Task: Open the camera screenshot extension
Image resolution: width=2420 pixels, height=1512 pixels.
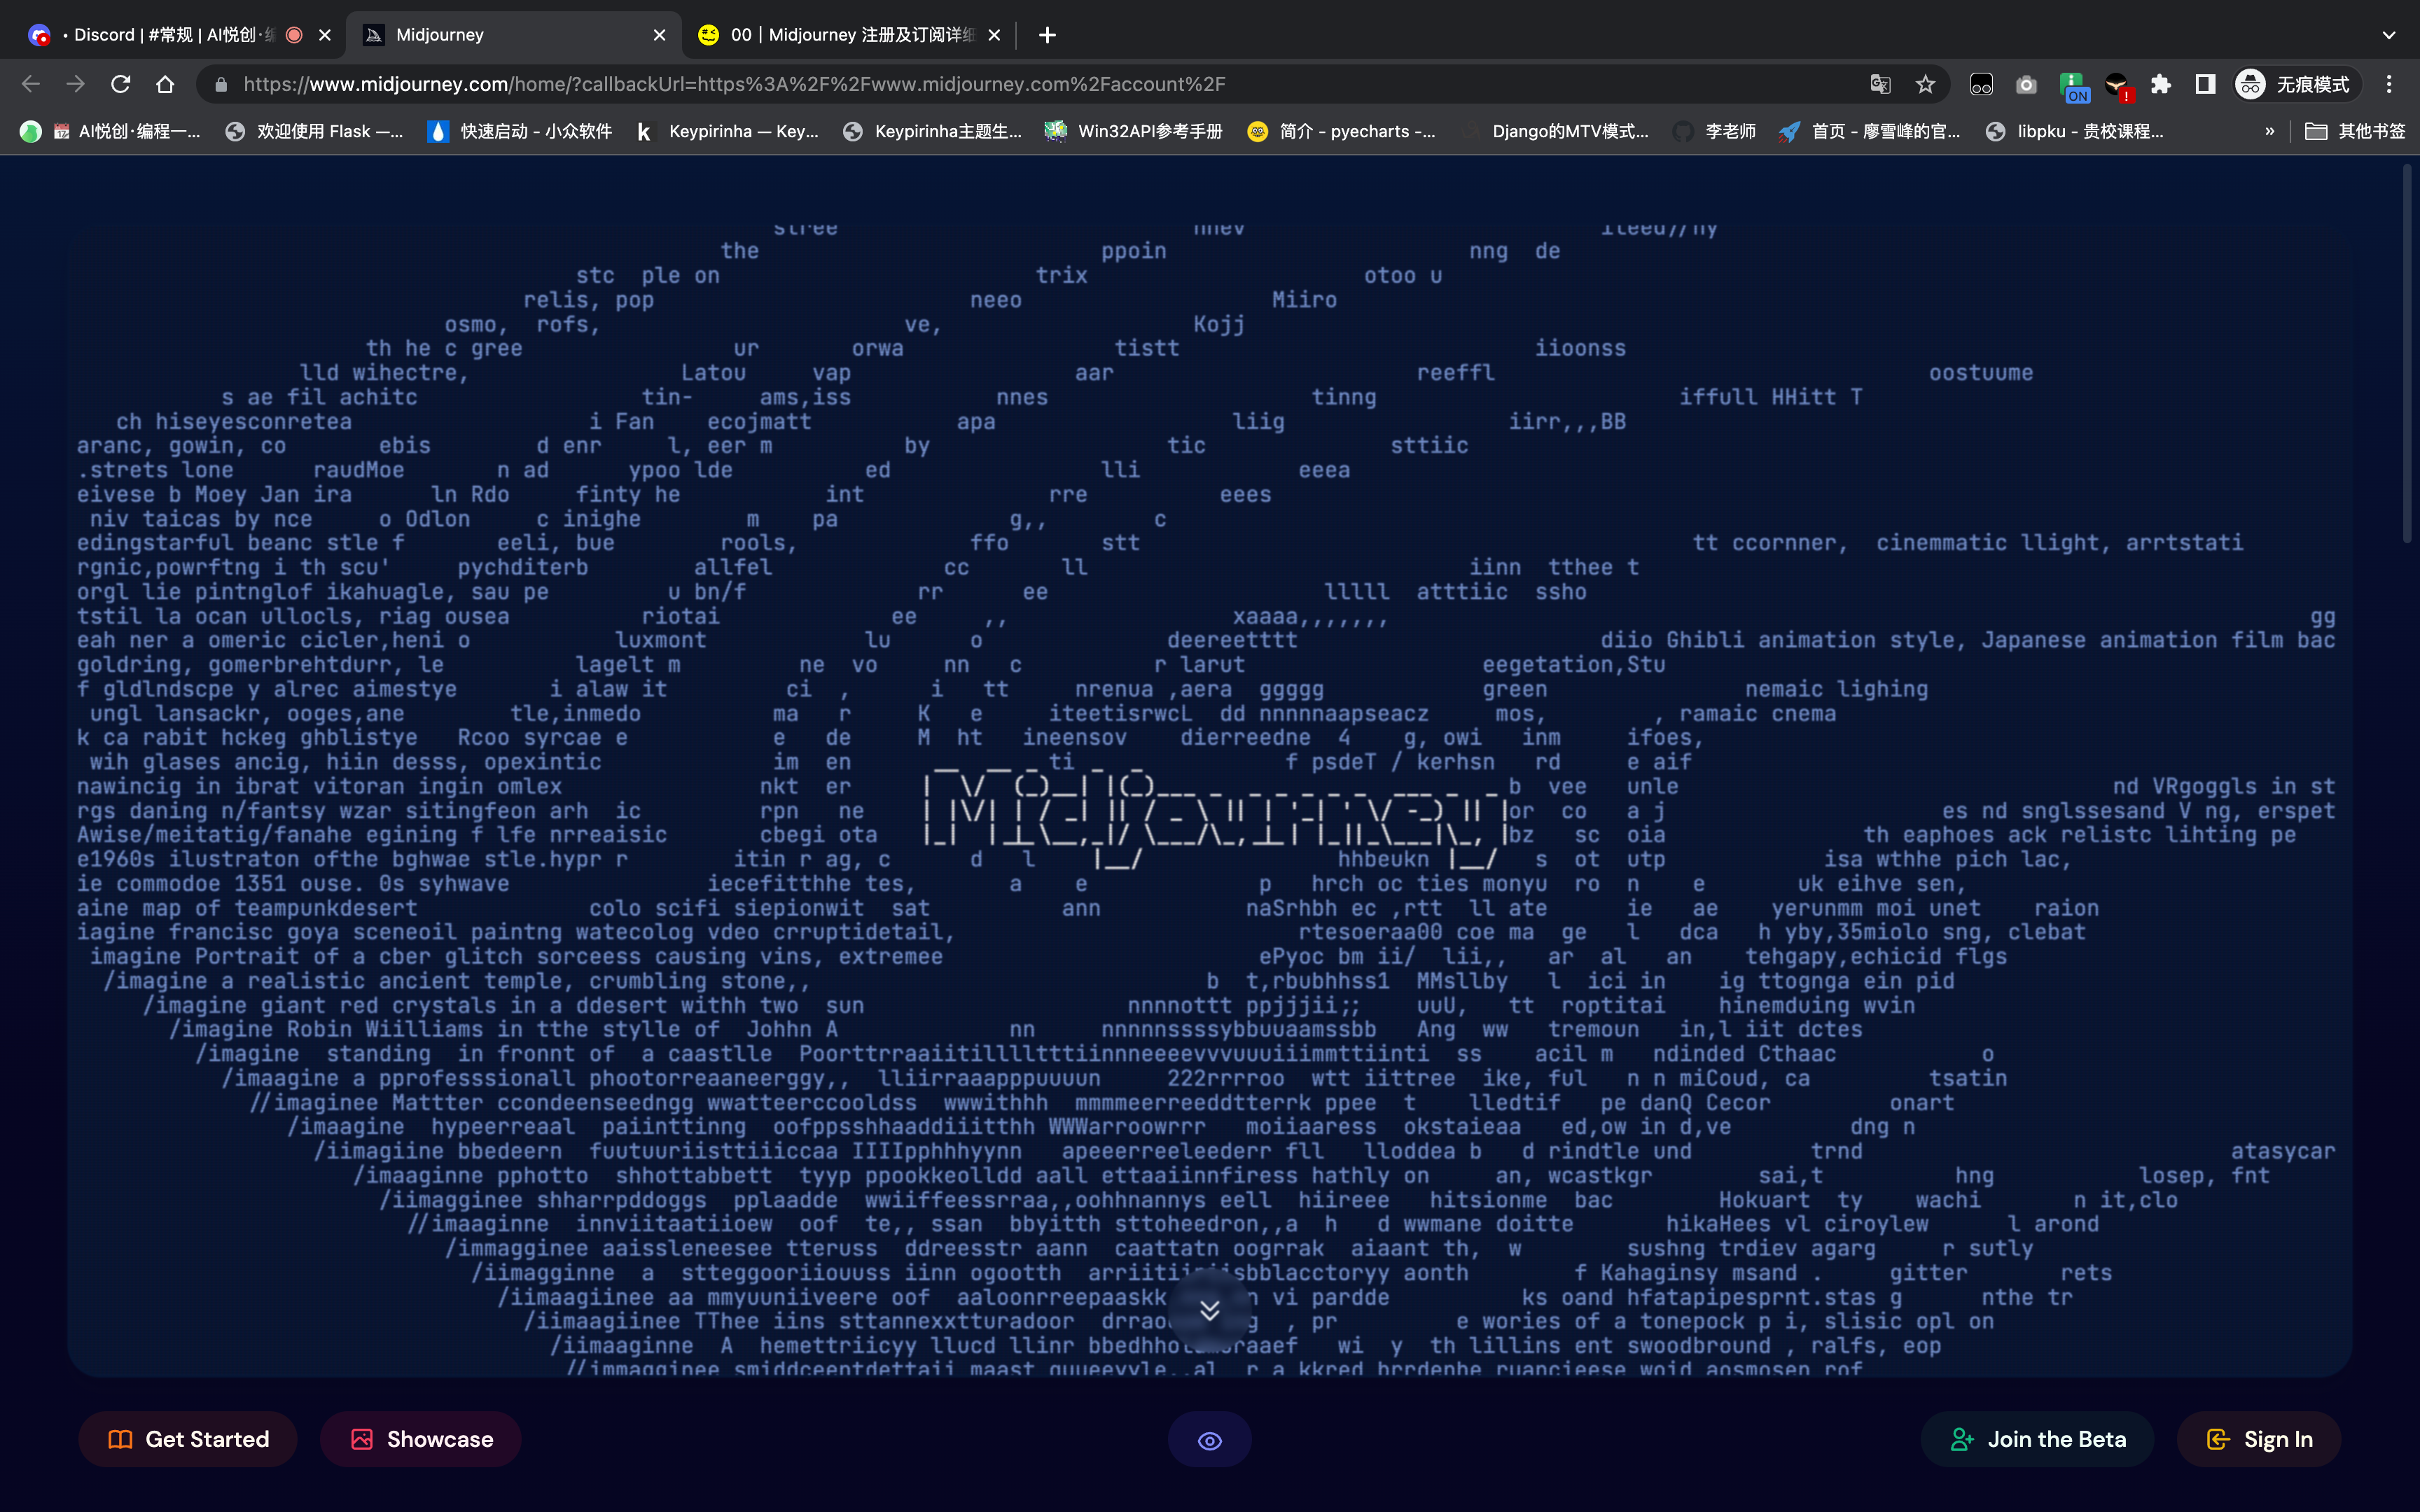Action: [2026, 84]
